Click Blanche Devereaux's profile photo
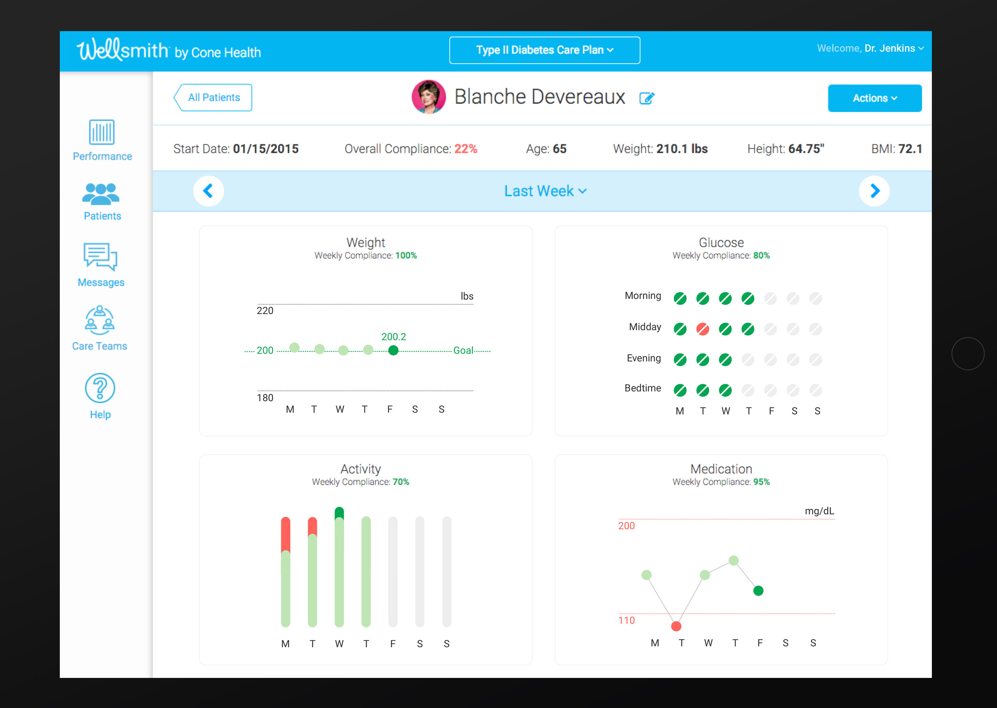The height and width of the screenshot is (708, 997). tap(429, 97)
